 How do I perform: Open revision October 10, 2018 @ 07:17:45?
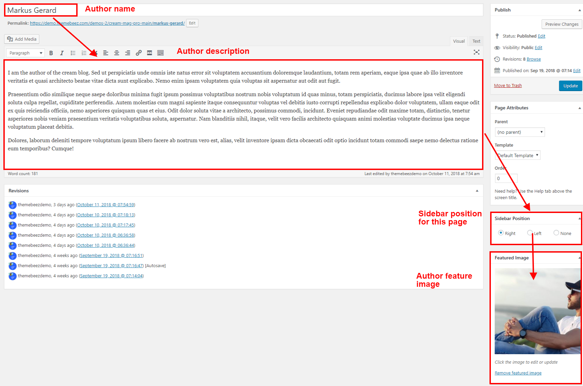point(106,225)
